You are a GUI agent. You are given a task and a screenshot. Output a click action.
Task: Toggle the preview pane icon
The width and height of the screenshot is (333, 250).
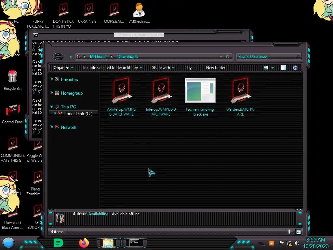pyautogui.click(x=284, y=68)
